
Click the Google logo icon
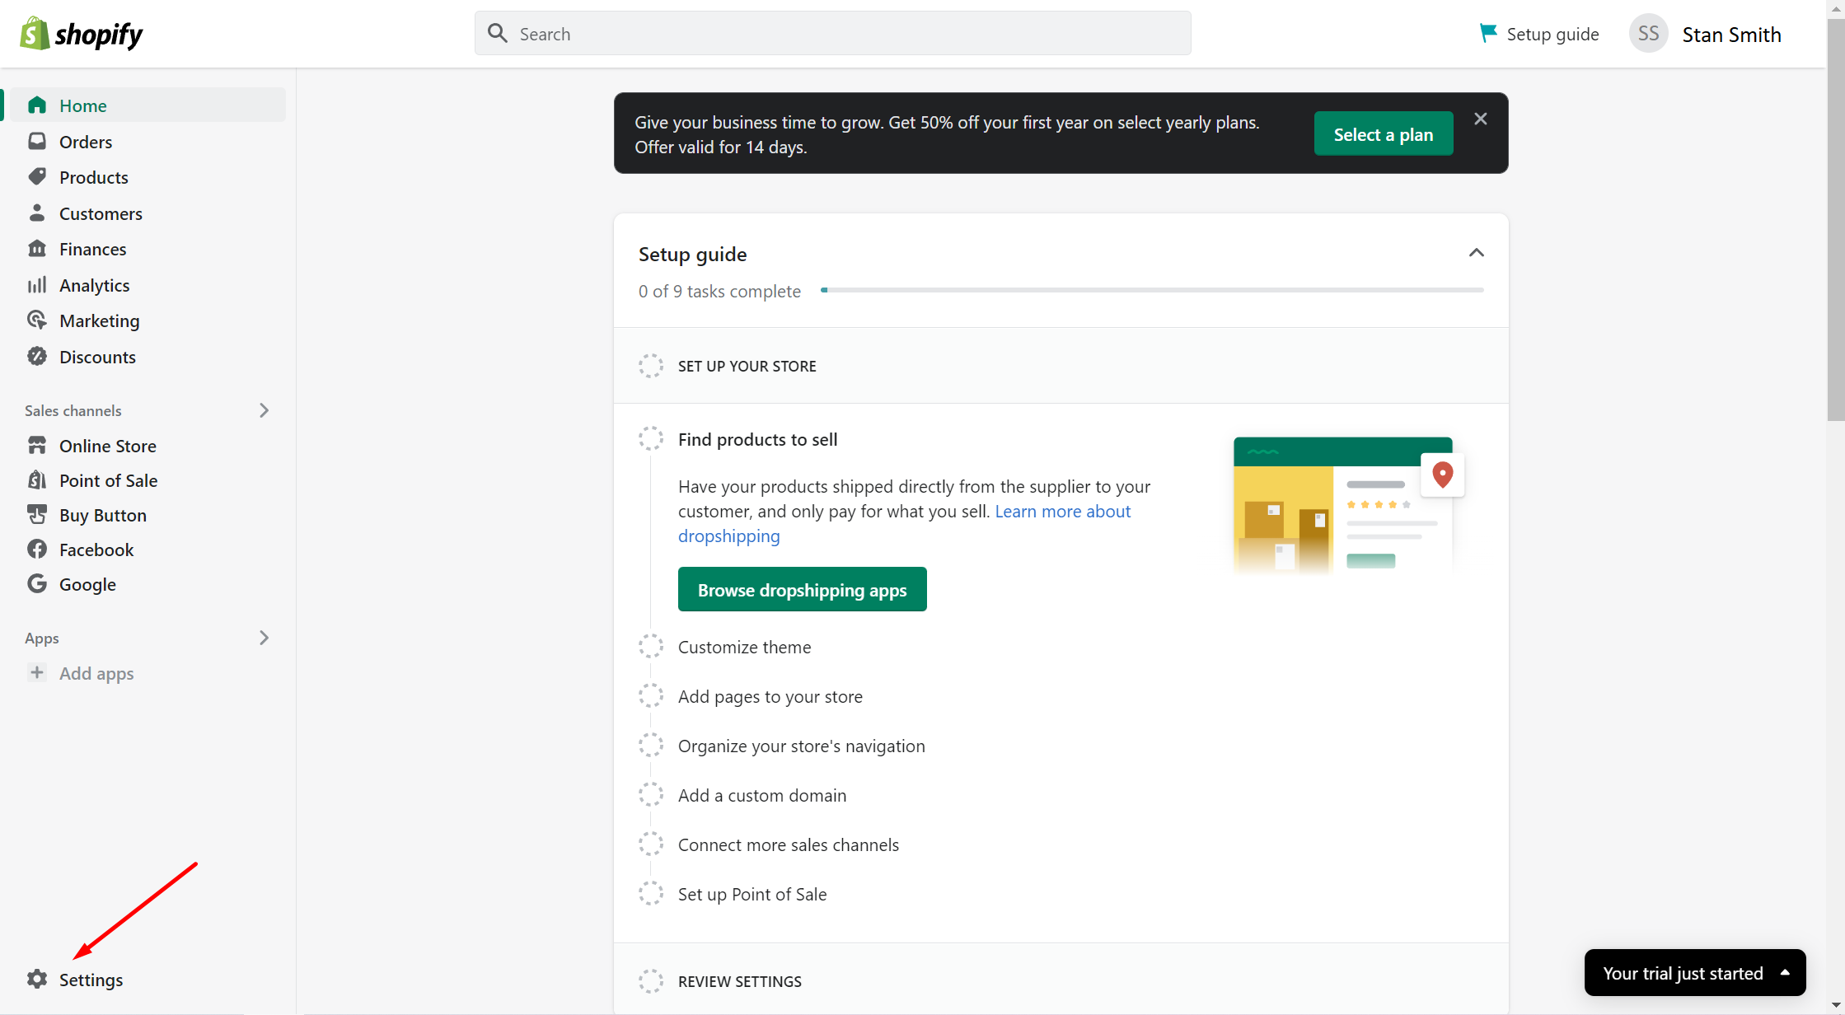point(37,584)
